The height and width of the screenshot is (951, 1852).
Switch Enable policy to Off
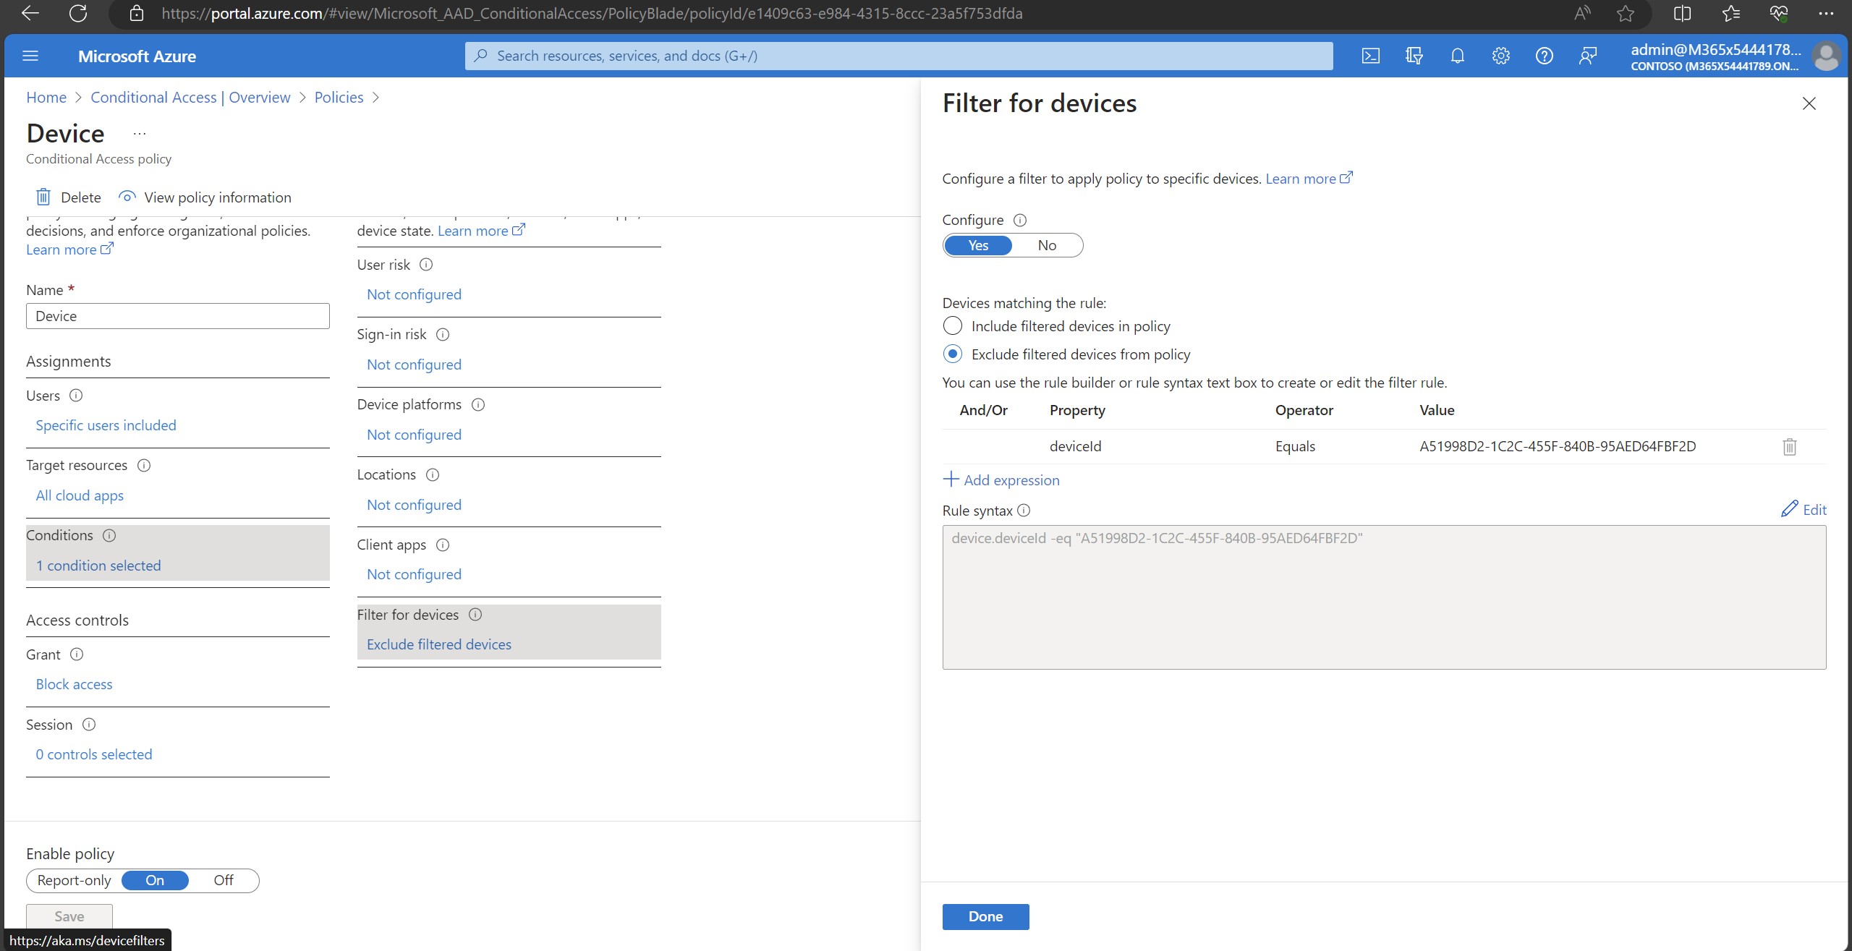pos(223,880)
